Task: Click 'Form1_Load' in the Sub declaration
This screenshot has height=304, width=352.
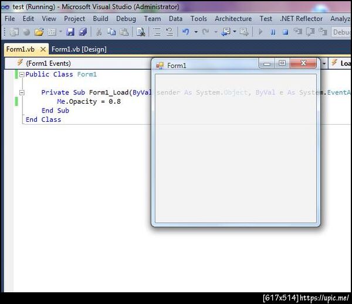Action: click(x=109, y=93)
